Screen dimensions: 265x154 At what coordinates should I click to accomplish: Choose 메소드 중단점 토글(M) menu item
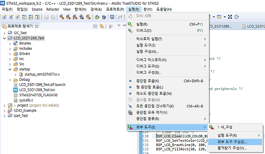click(168, 94)
